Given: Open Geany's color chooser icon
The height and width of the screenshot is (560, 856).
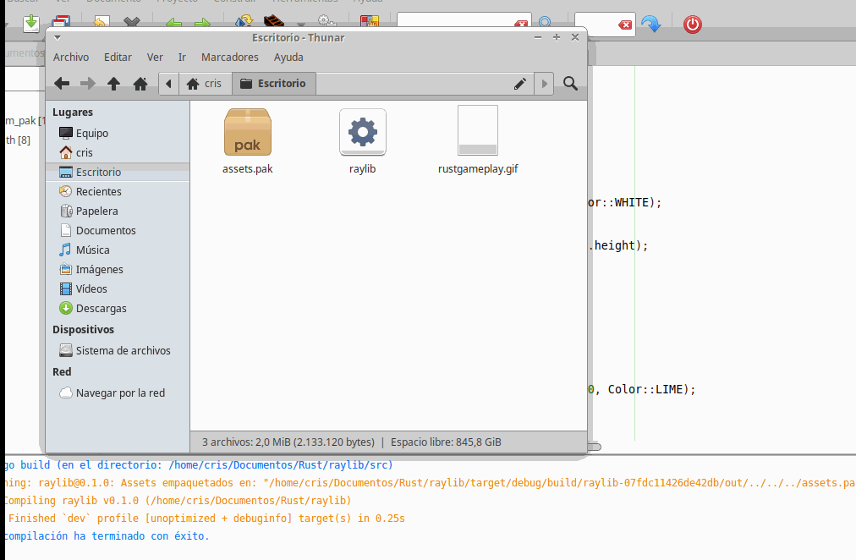Looking at the screenshot, I should [x=370, y=21].
